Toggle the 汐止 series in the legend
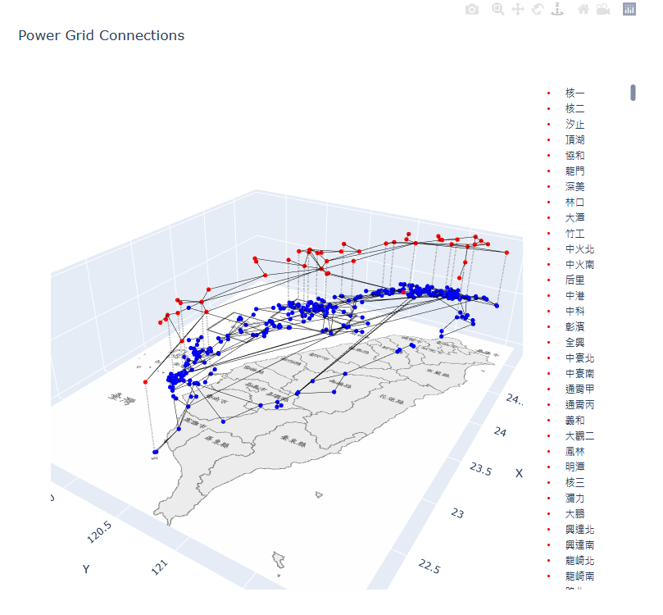This screenshot has height=615, width=663. [x=573, y=124]
